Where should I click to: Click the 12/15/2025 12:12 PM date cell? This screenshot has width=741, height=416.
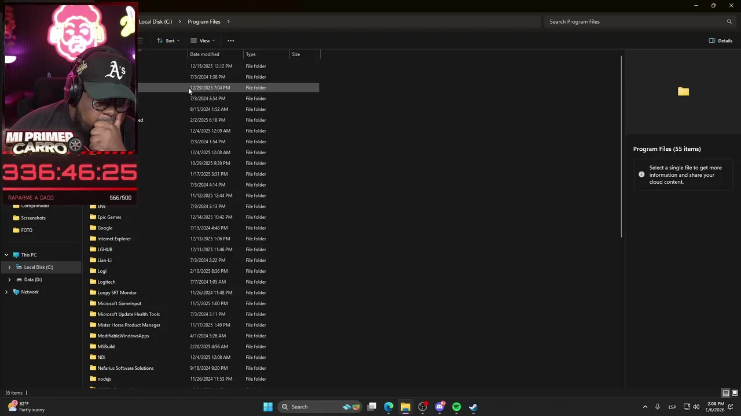click(x=211, y=66)
